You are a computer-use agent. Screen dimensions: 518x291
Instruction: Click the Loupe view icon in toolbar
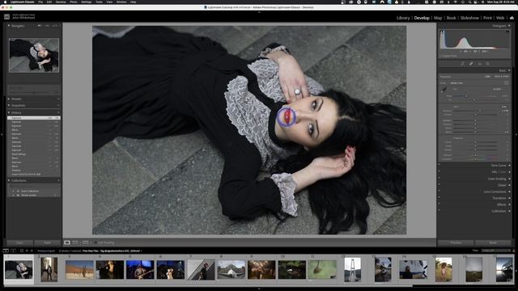(x=67, y=242)
